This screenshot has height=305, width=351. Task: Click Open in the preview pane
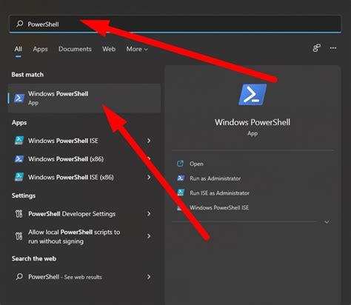click(x=196, y=164)
